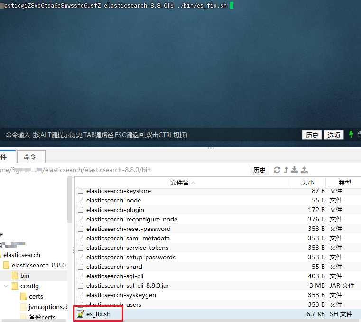This screenshot has width=361, height=322.
Task: Click file icon of elasticsearch-node
Action: 80,200
